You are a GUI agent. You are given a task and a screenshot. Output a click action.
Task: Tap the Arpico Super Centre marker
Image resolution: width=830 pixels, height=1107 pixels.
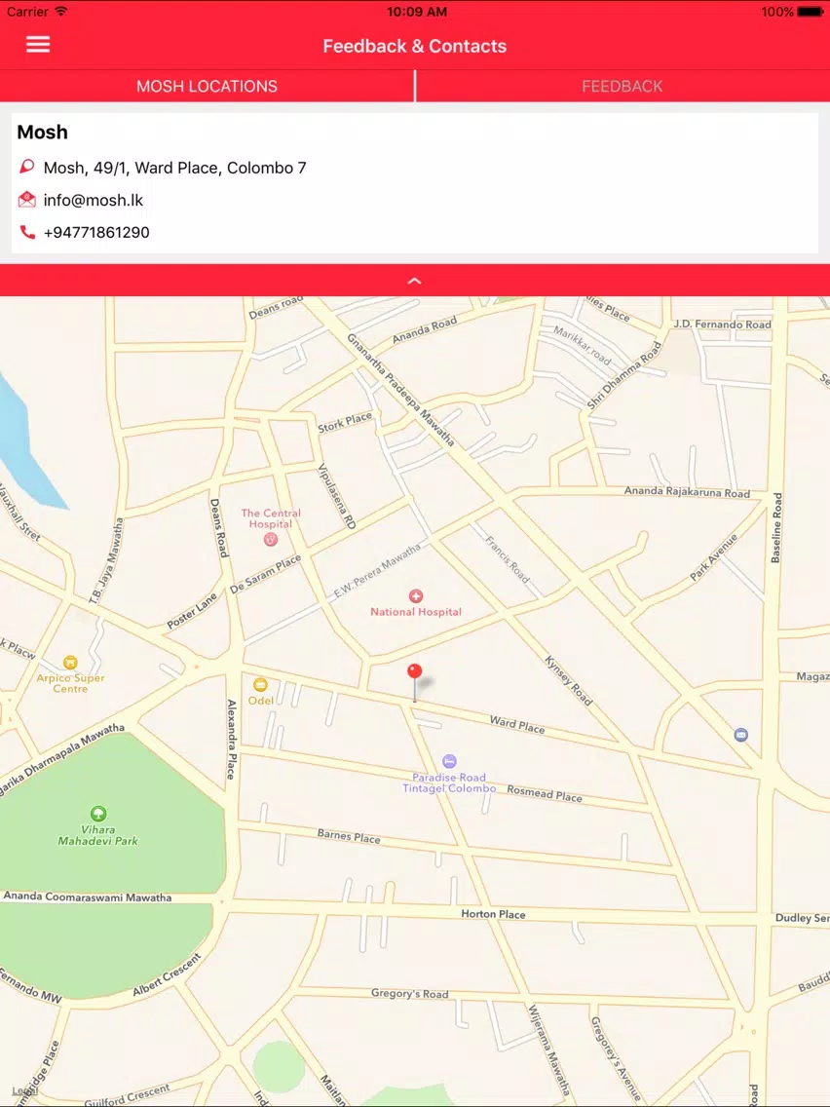[70, 663]
